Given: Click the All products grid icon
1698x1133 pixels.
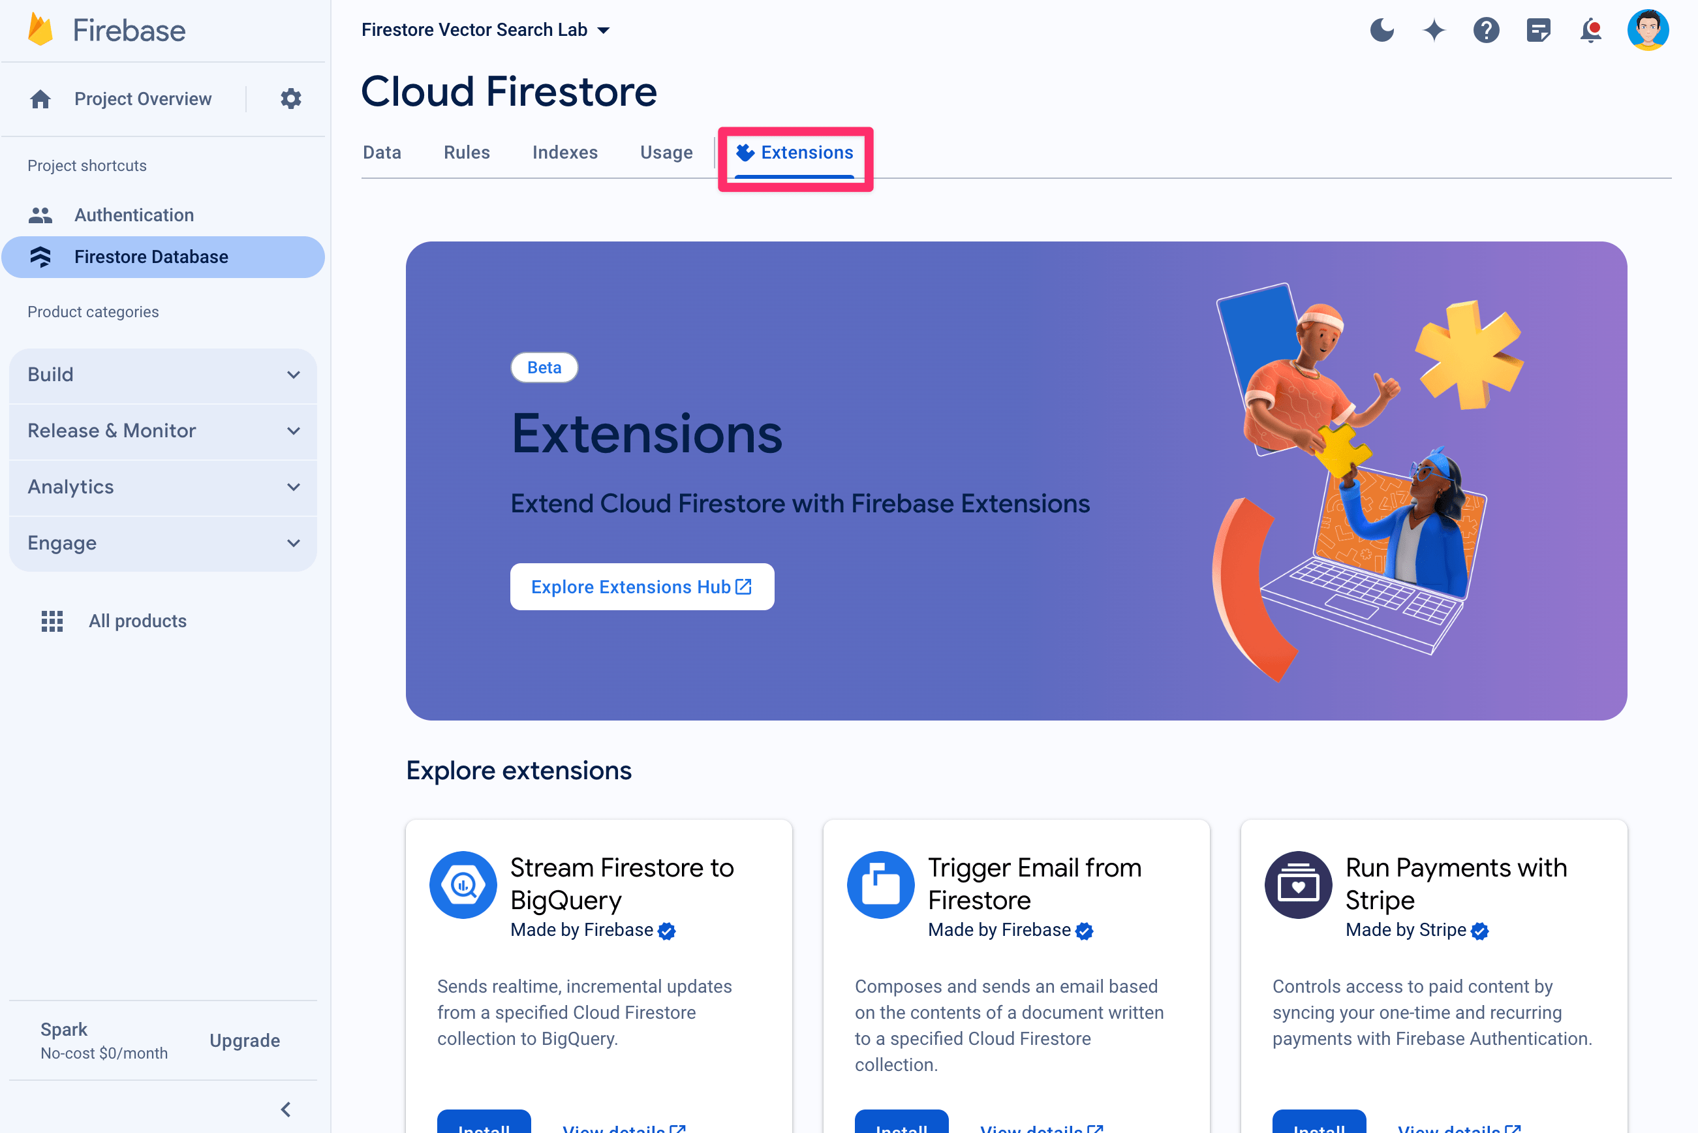Looking at the screenshot, I should click(x=50, y=621).
